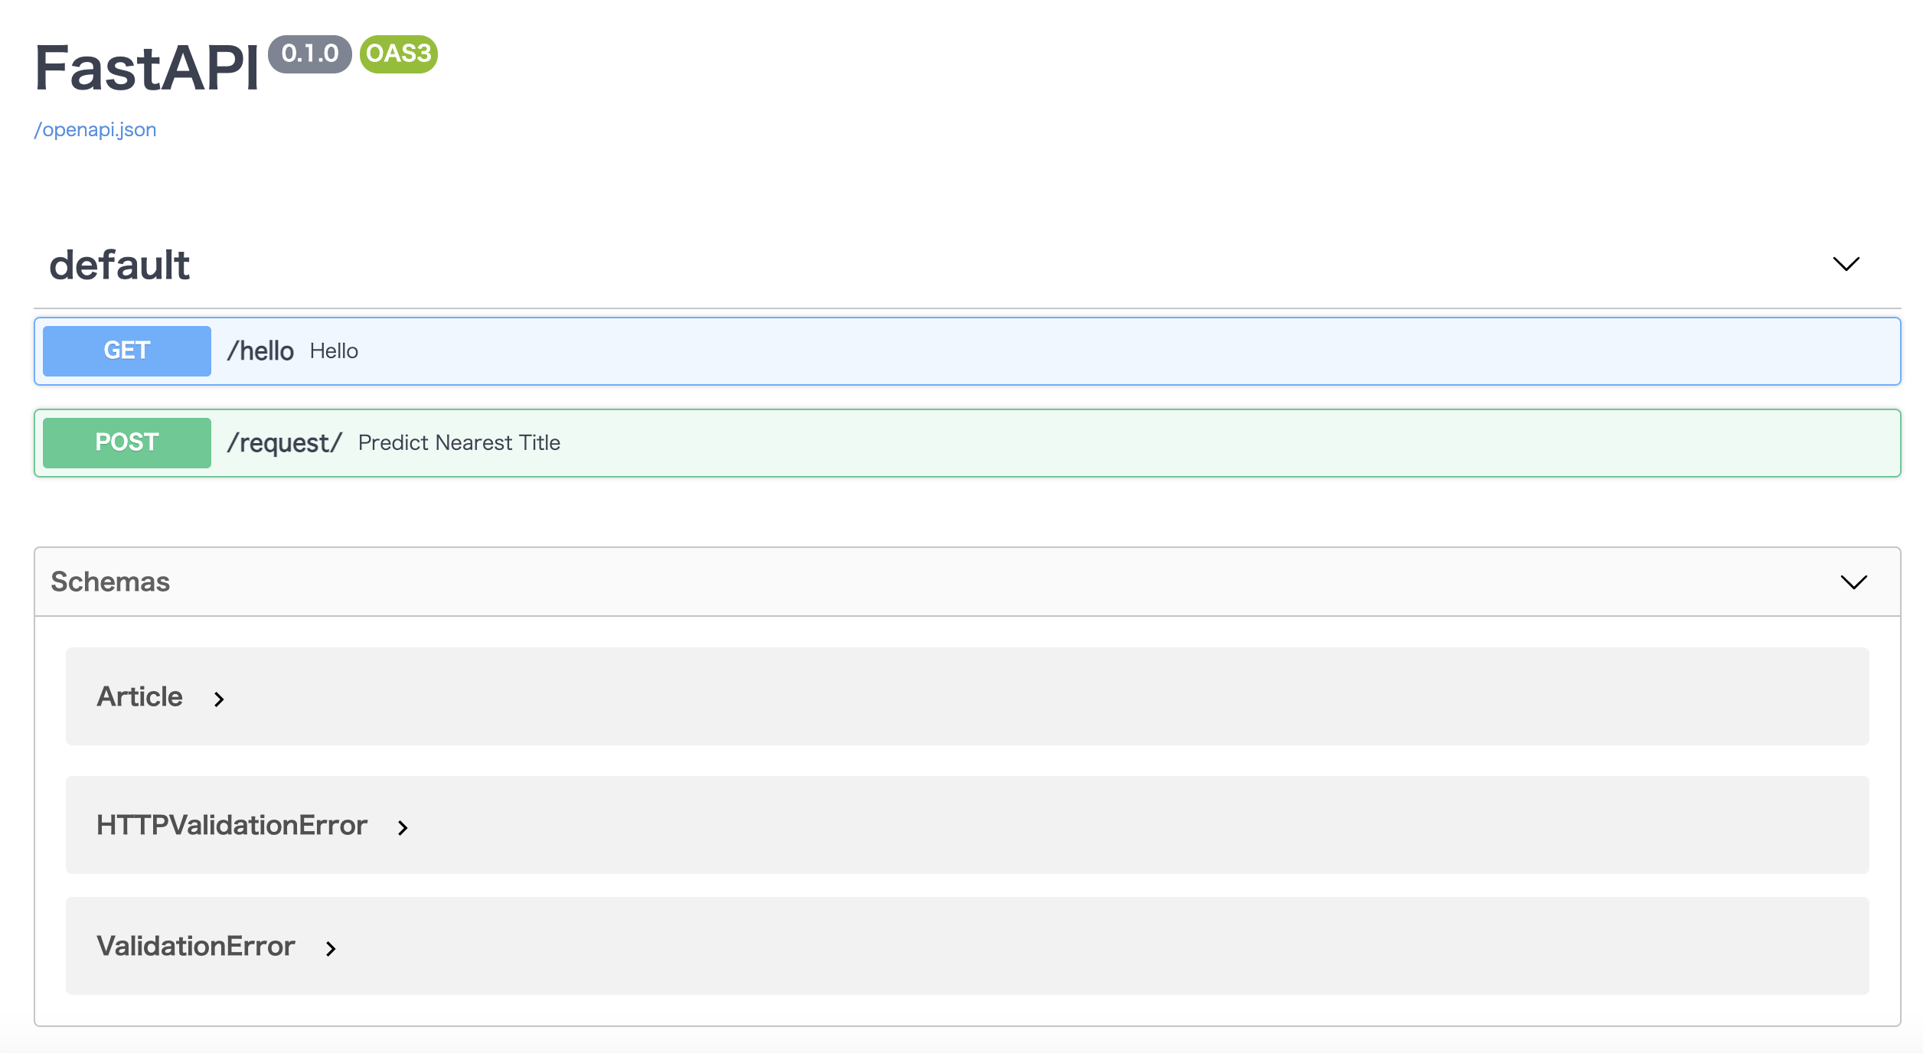Viewport: 1923px width, 1053px height.
Task: Click the 0.1.0 version badge
Action: pyautogui.click(x=309, y=54)
